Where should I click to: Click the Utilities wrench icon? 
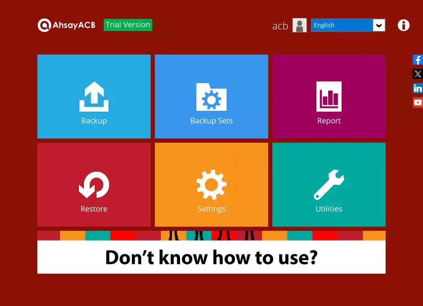click(329, 185)
